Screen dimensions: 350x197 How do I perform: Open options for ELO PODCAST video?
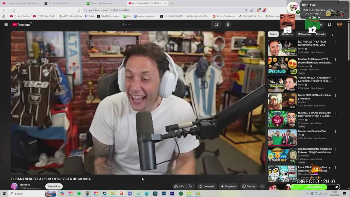(x=335, y=42)
